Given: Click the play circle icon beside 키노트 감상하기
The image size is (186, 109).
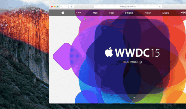Looking at the screenshot, I should pyautogui.click(x=140, y=62).
